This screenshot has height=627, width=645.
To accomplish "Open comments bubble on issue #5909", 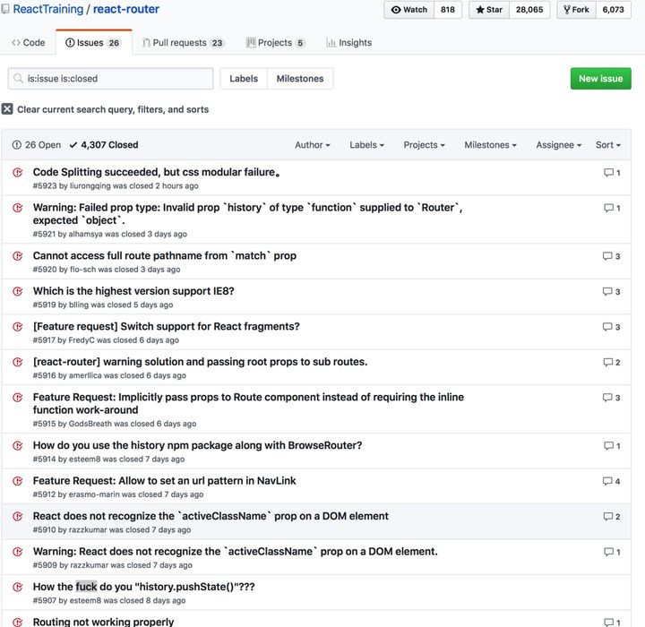I will [x=612, y=552].
